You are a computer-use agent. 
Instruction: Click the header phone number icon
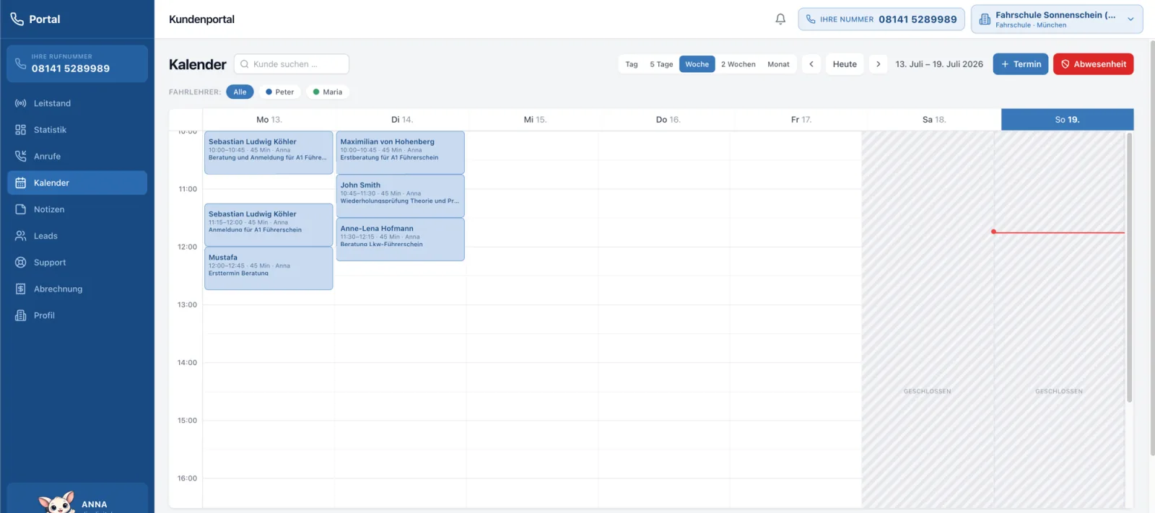pos(811,19)
